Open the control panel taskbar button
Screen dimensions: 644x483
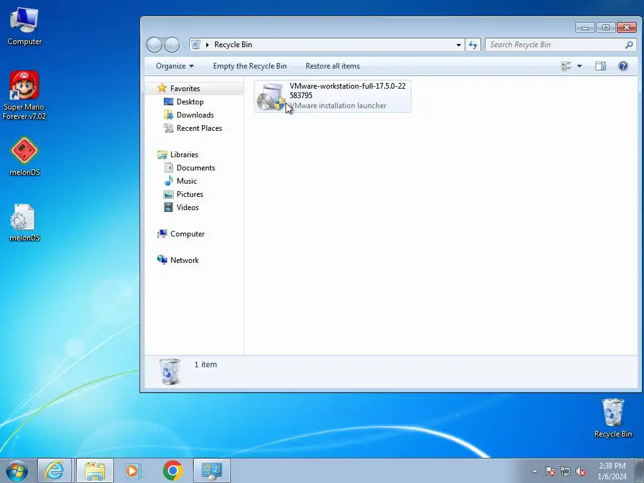click(211, 470)
